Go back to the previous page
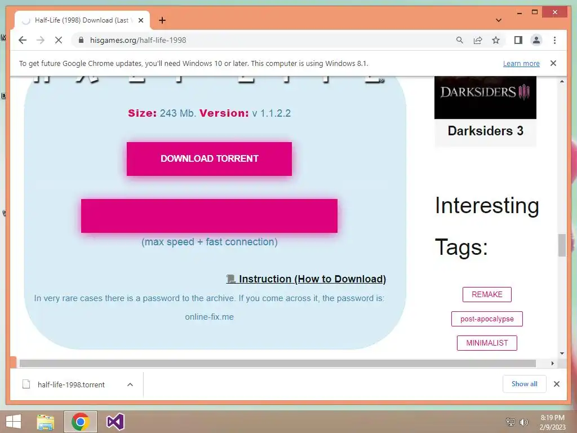The height and width of the screenshot is (433, 577). click(23, 40)
